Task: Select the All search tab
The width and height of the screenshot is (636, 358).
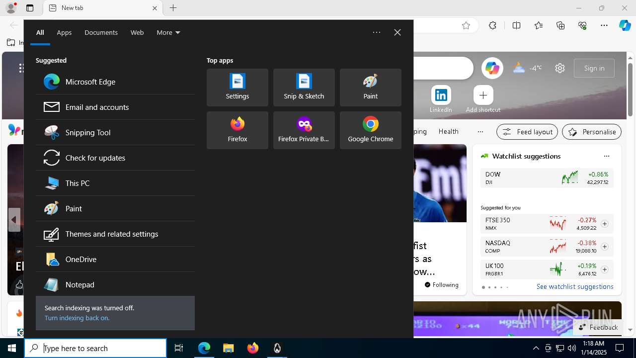Action: click(40, 32)
